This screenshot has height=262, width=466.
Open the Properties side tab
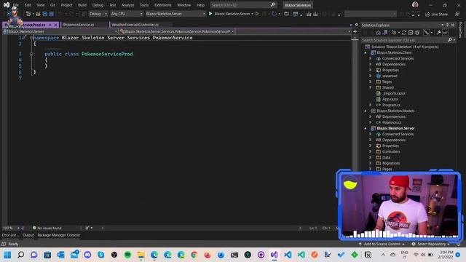pos(461,30)
